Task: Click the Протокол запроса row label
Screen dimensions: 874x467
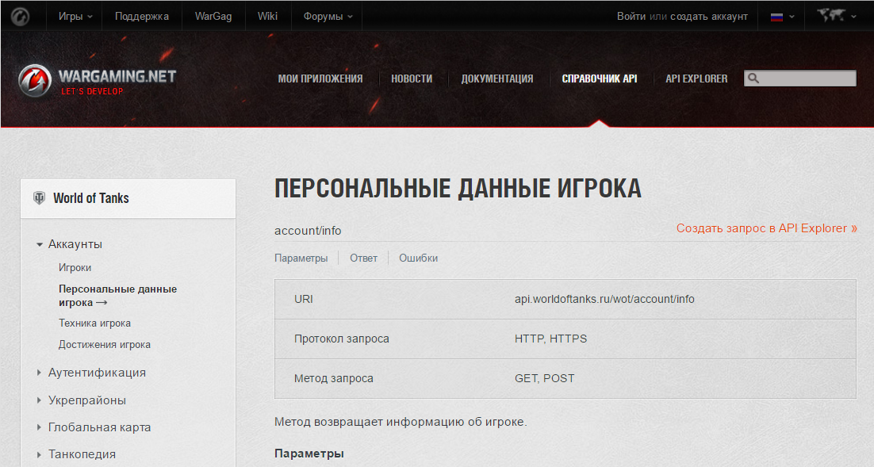Action: pos(341,339)
